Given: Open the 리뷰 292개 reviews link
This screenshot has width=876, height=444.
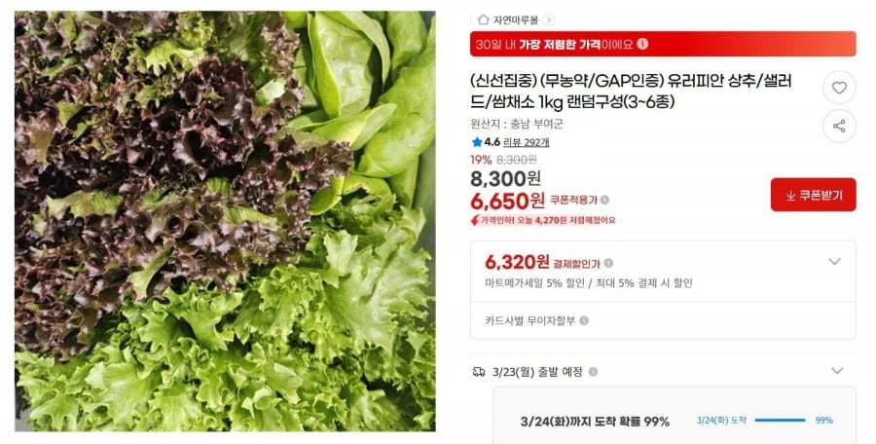Looking at the screenshot, I should [x=526, y=142].
